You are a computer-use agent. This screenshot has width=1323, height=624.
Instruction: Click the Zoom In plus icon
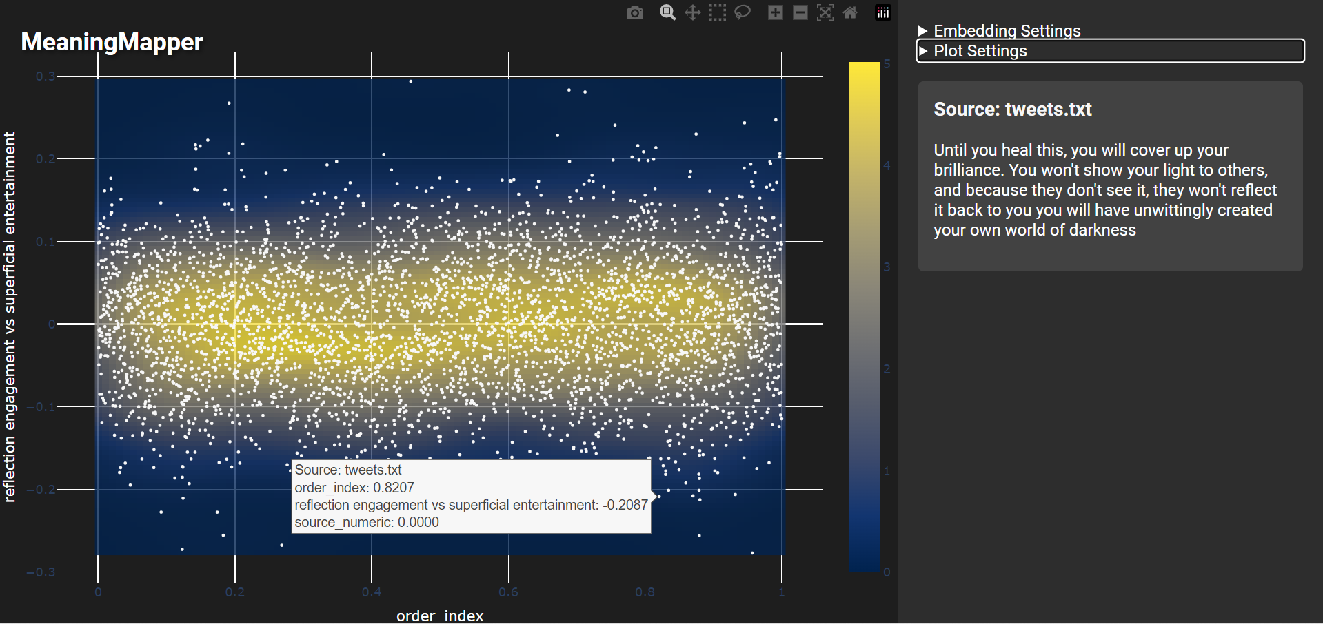776,12
